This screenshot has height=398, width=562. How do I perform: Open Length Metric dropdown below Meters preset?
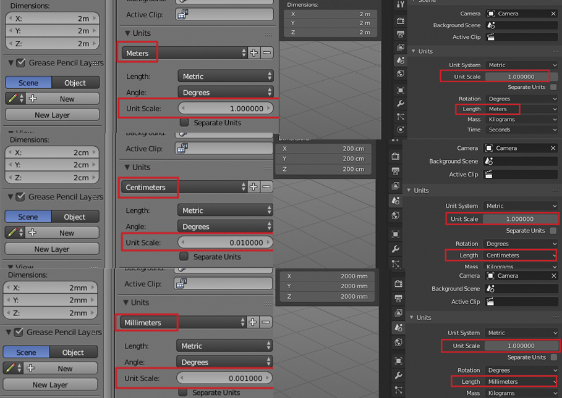226,76
